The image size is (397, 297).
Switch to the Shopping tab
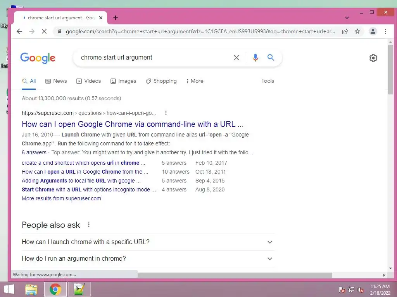coord(161,81)
